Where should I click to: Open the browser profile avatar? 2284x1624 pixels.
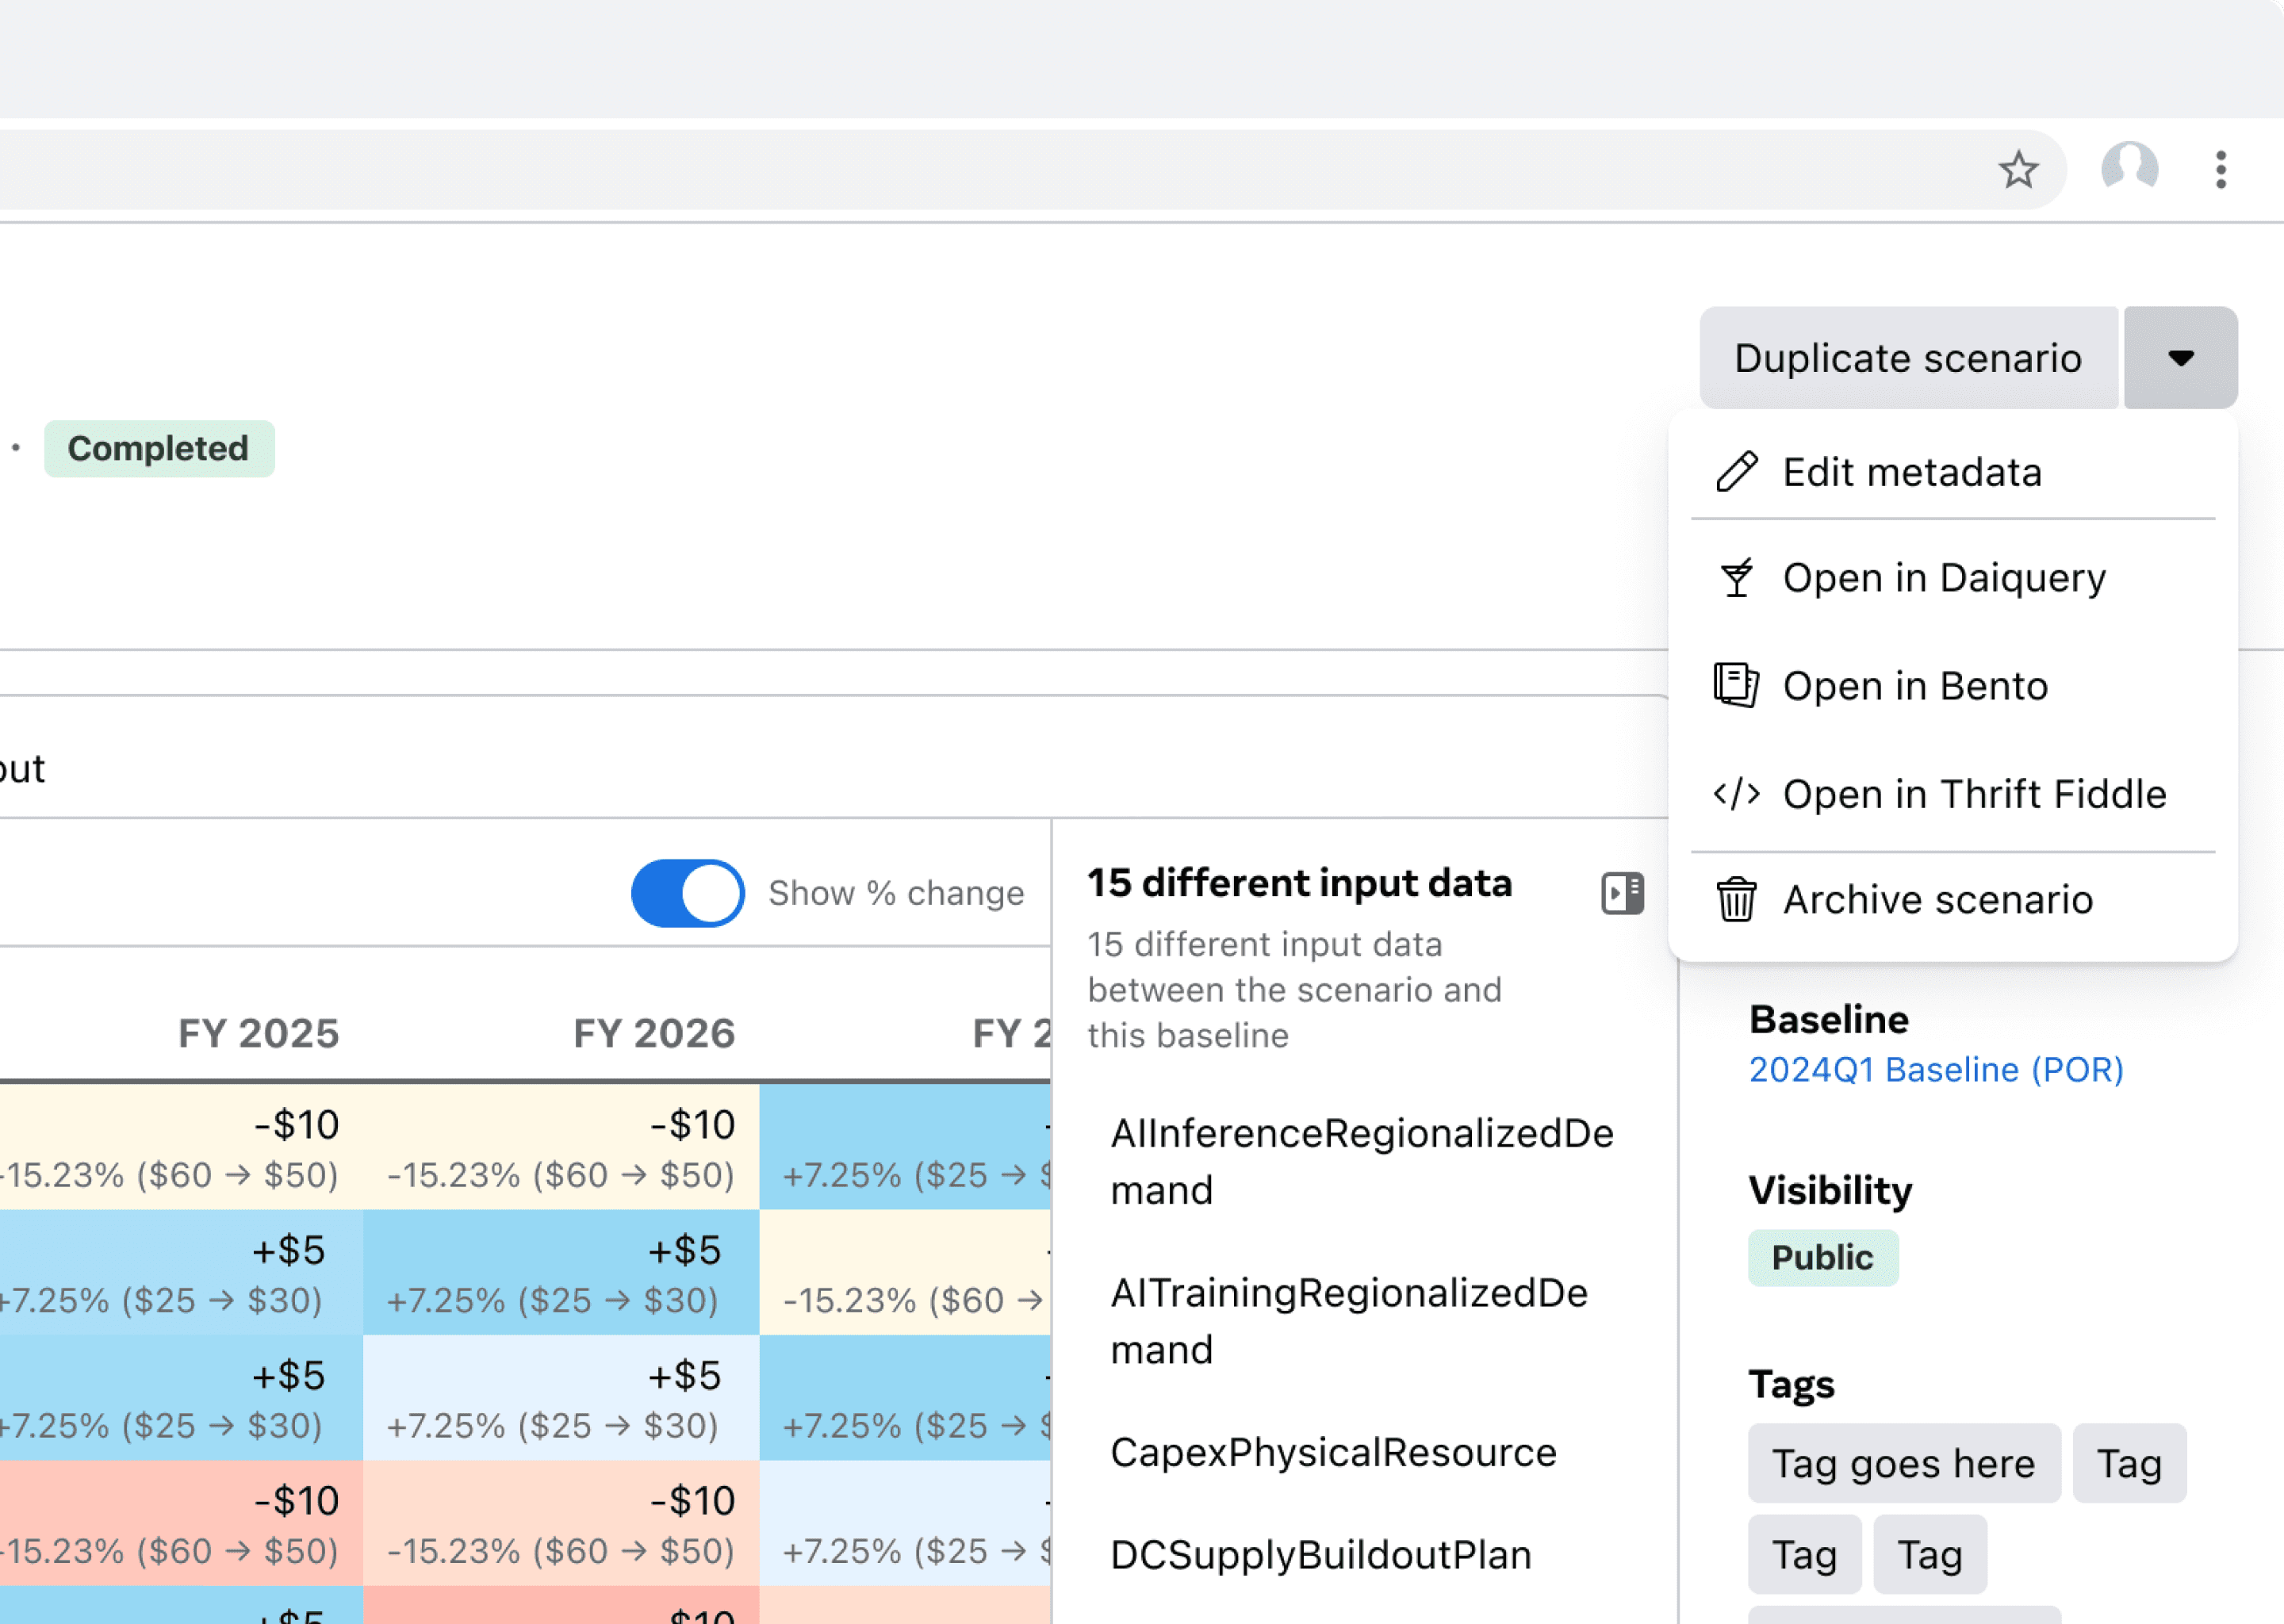[2129, 169]
